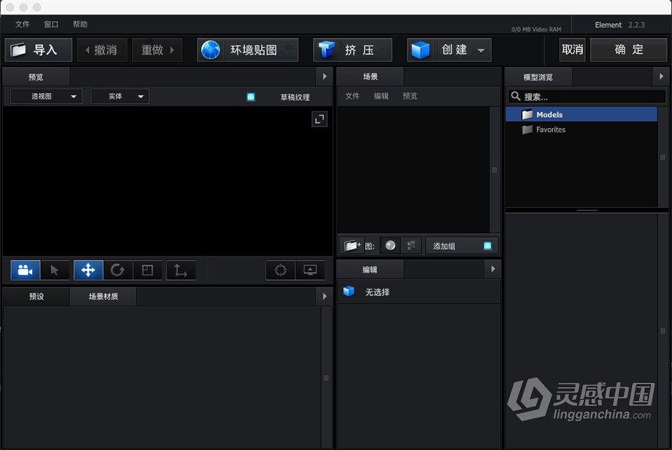
Task: Click the scene panel vertical scrollbar
Action: pyautogui.click(x=495, y=170)
